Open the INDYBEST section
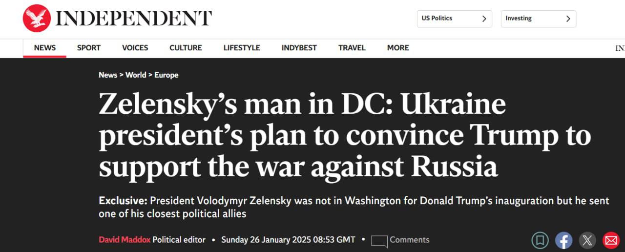The image size is (625, 252). click(x=299, y=48)
